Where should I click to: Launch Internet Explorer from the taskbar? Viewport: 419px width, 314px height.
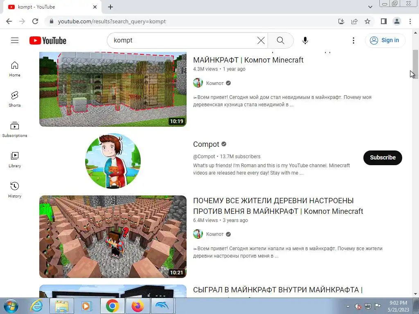click(x=36, y=306)
